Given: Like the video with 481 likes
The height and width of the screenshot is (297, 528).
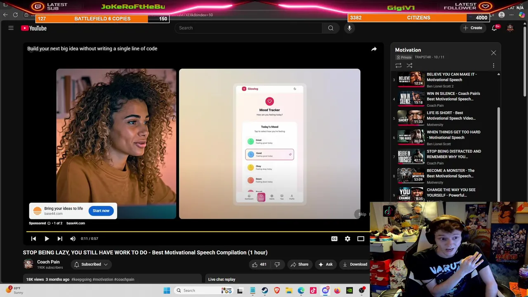Looking at the screenshot, I should 259,264.
